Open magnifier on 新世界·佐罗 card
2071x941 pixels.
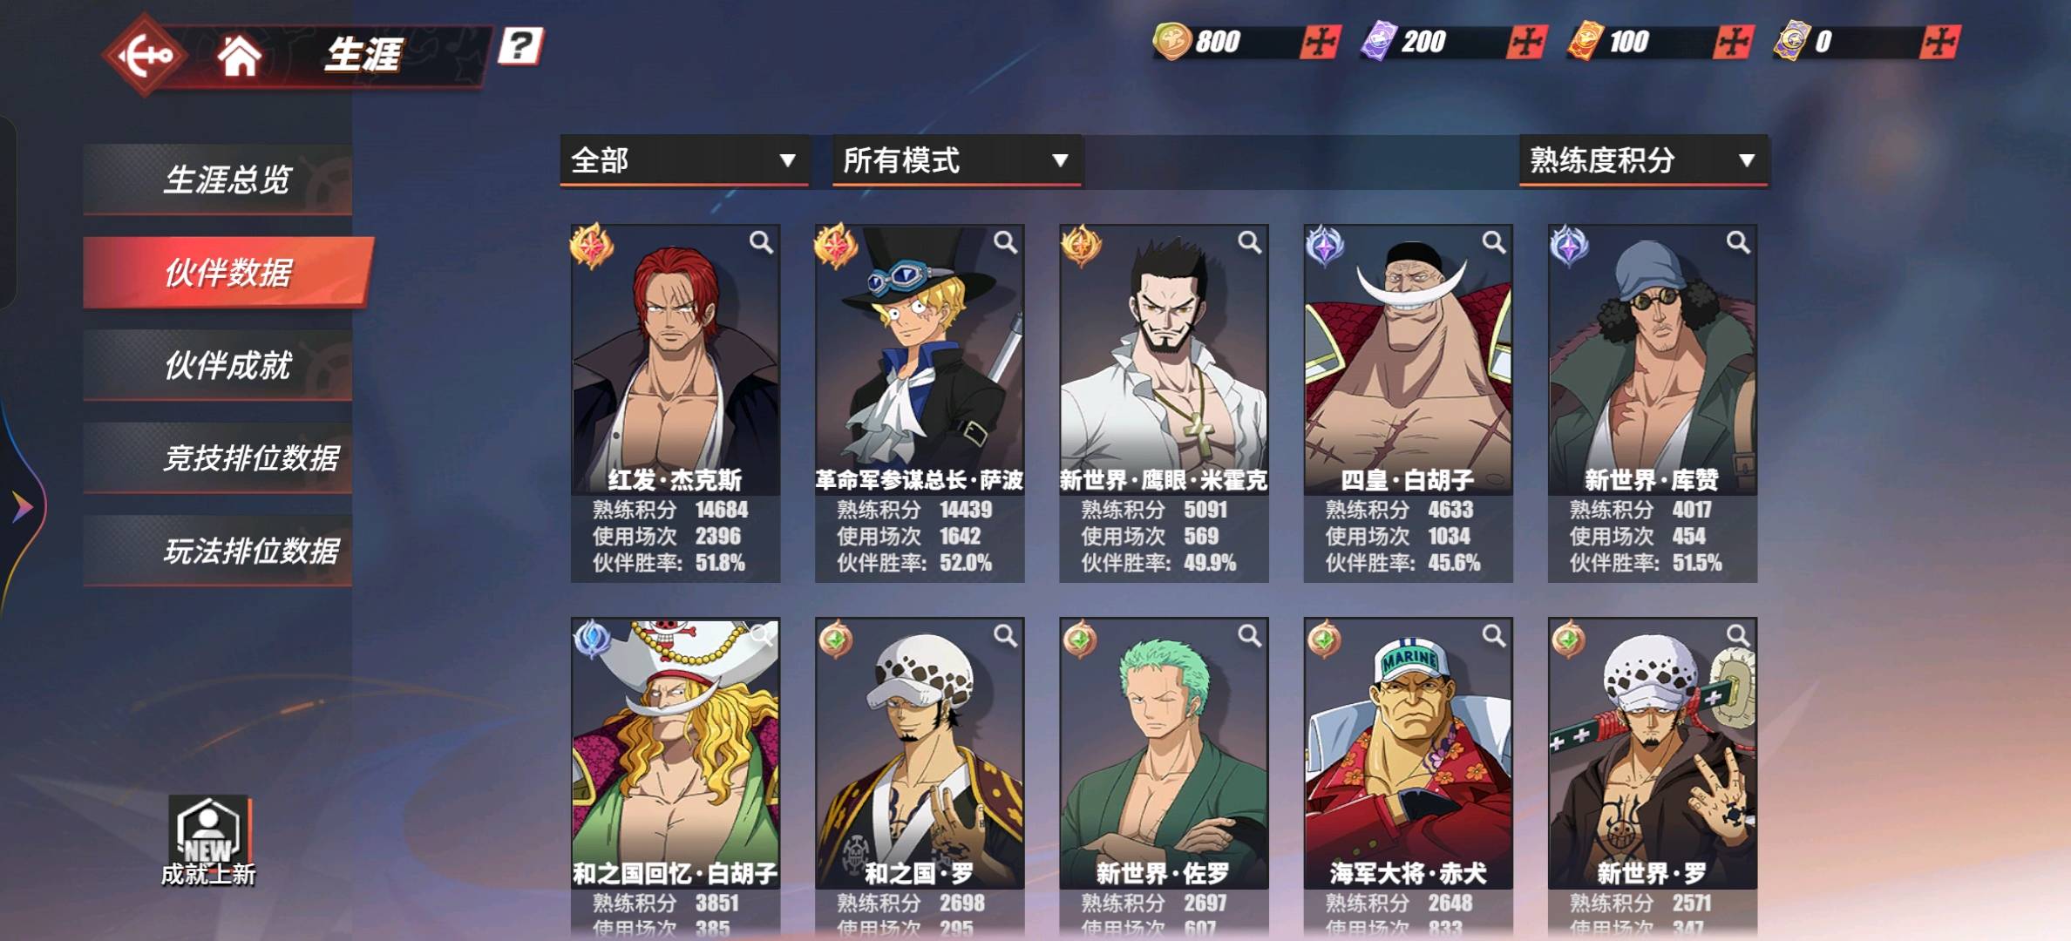1250,636
